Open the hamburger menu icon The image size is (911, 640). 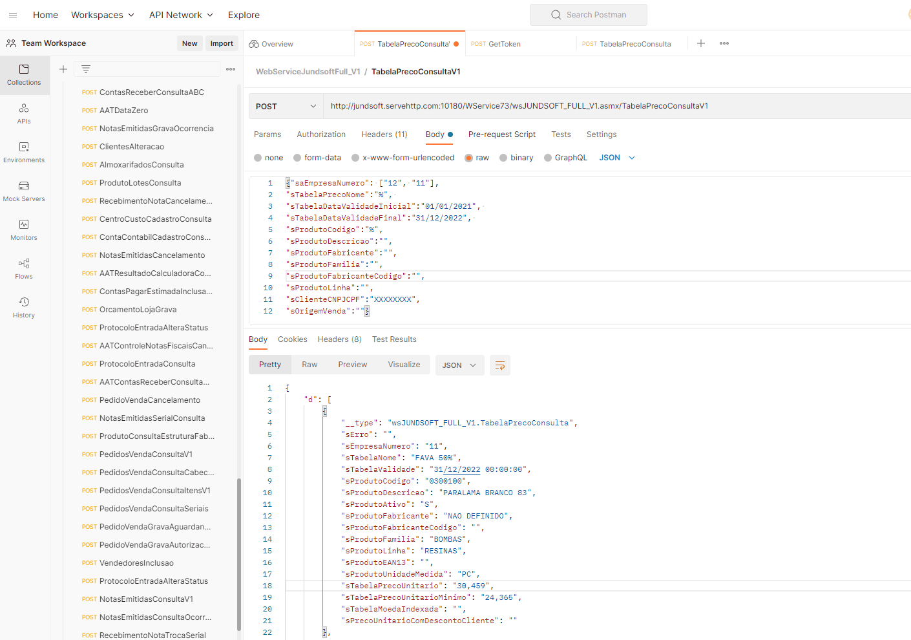tap(13, 15)
